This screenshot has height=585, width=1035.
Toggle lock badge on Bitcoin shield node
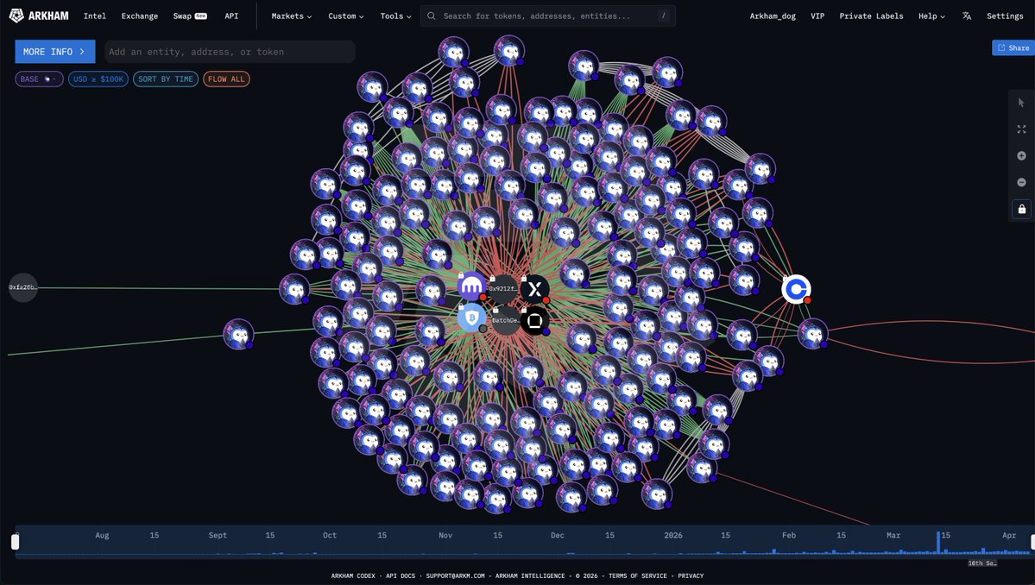[461, 307]
